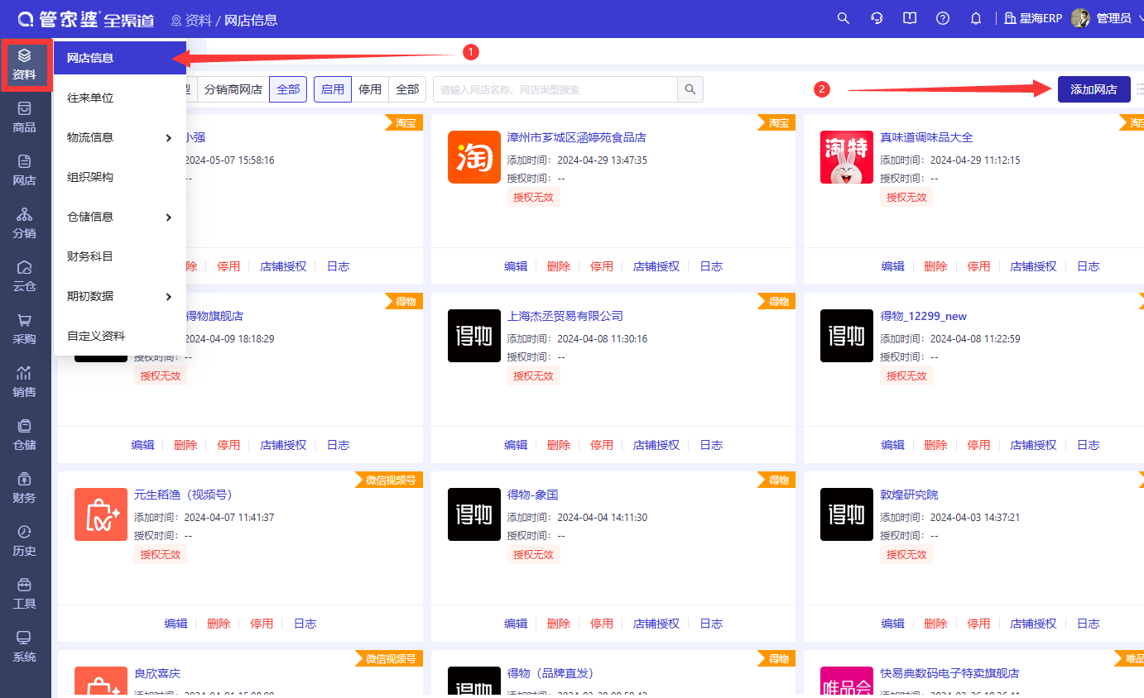Image resolution: width=1144 pixels, height=698 pixels.
Task: Open the 云仓 sidebar module
Action: point(25,276)
